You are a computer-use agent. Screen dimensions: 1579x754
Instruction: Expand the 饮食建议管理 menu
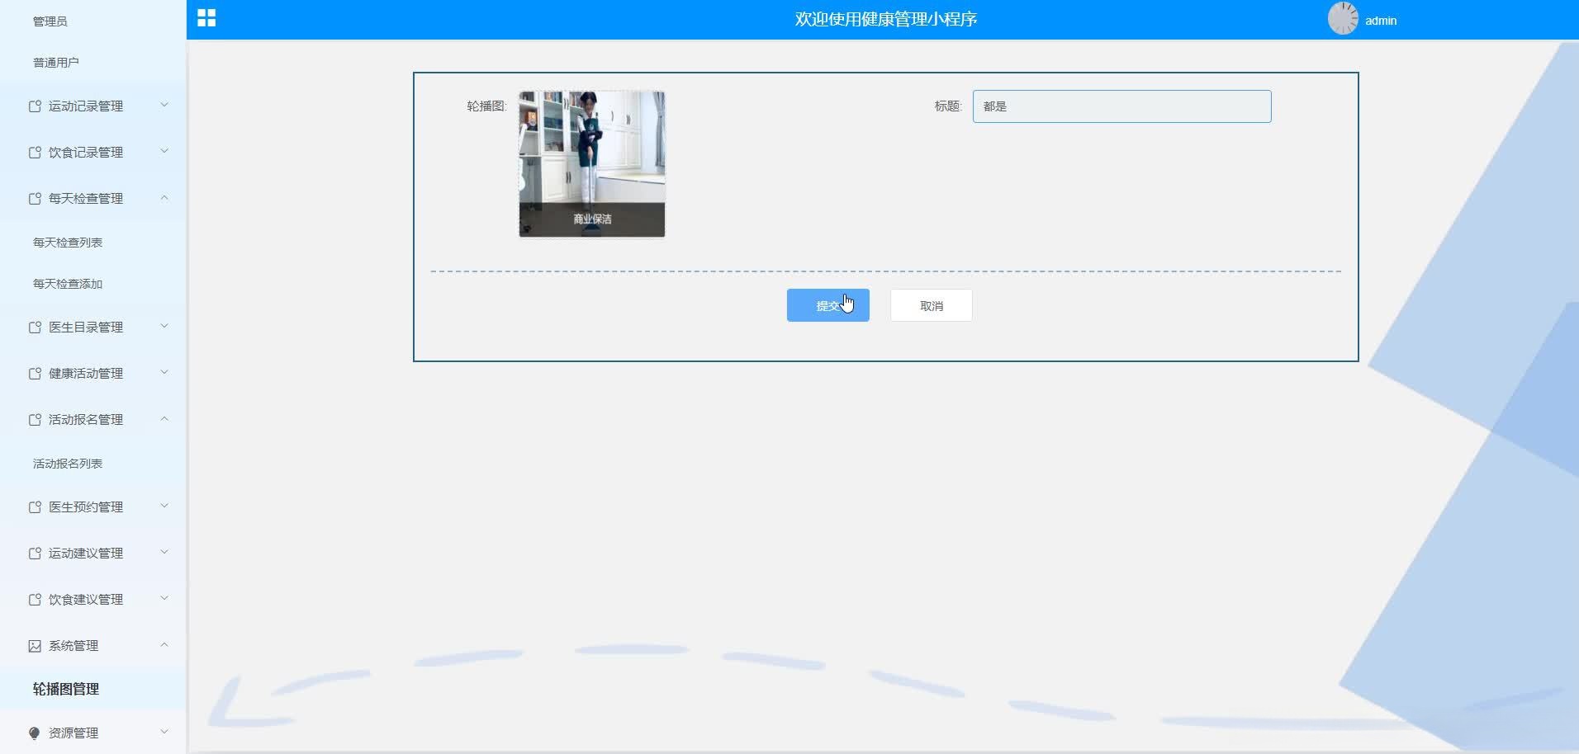pos(164,599)
